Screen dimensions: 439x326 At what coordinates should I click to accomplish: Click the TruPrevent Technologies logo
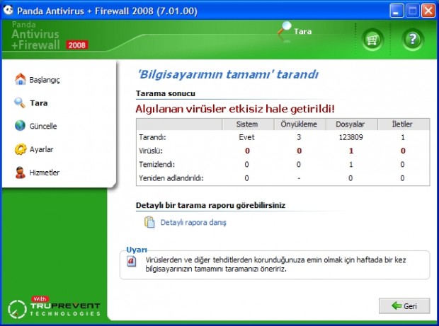pyautogui.click(x=54, y=308)
